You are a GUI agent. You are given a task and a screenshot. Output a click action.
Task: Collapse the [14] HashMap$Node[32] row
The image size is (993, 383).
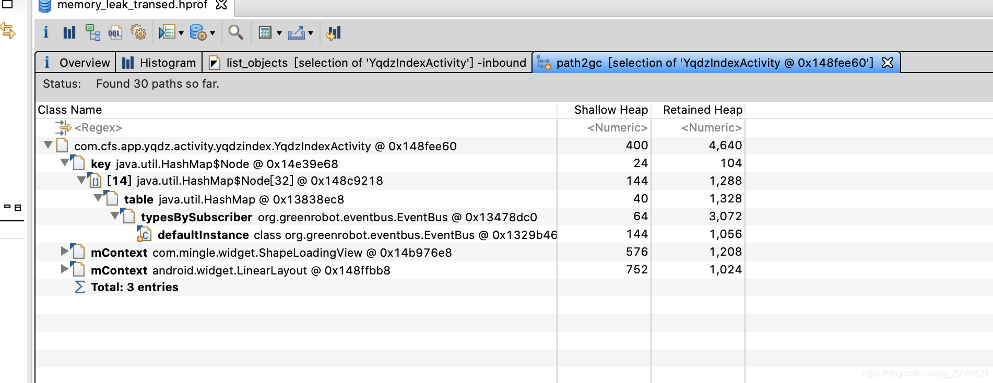coord(81,181)
